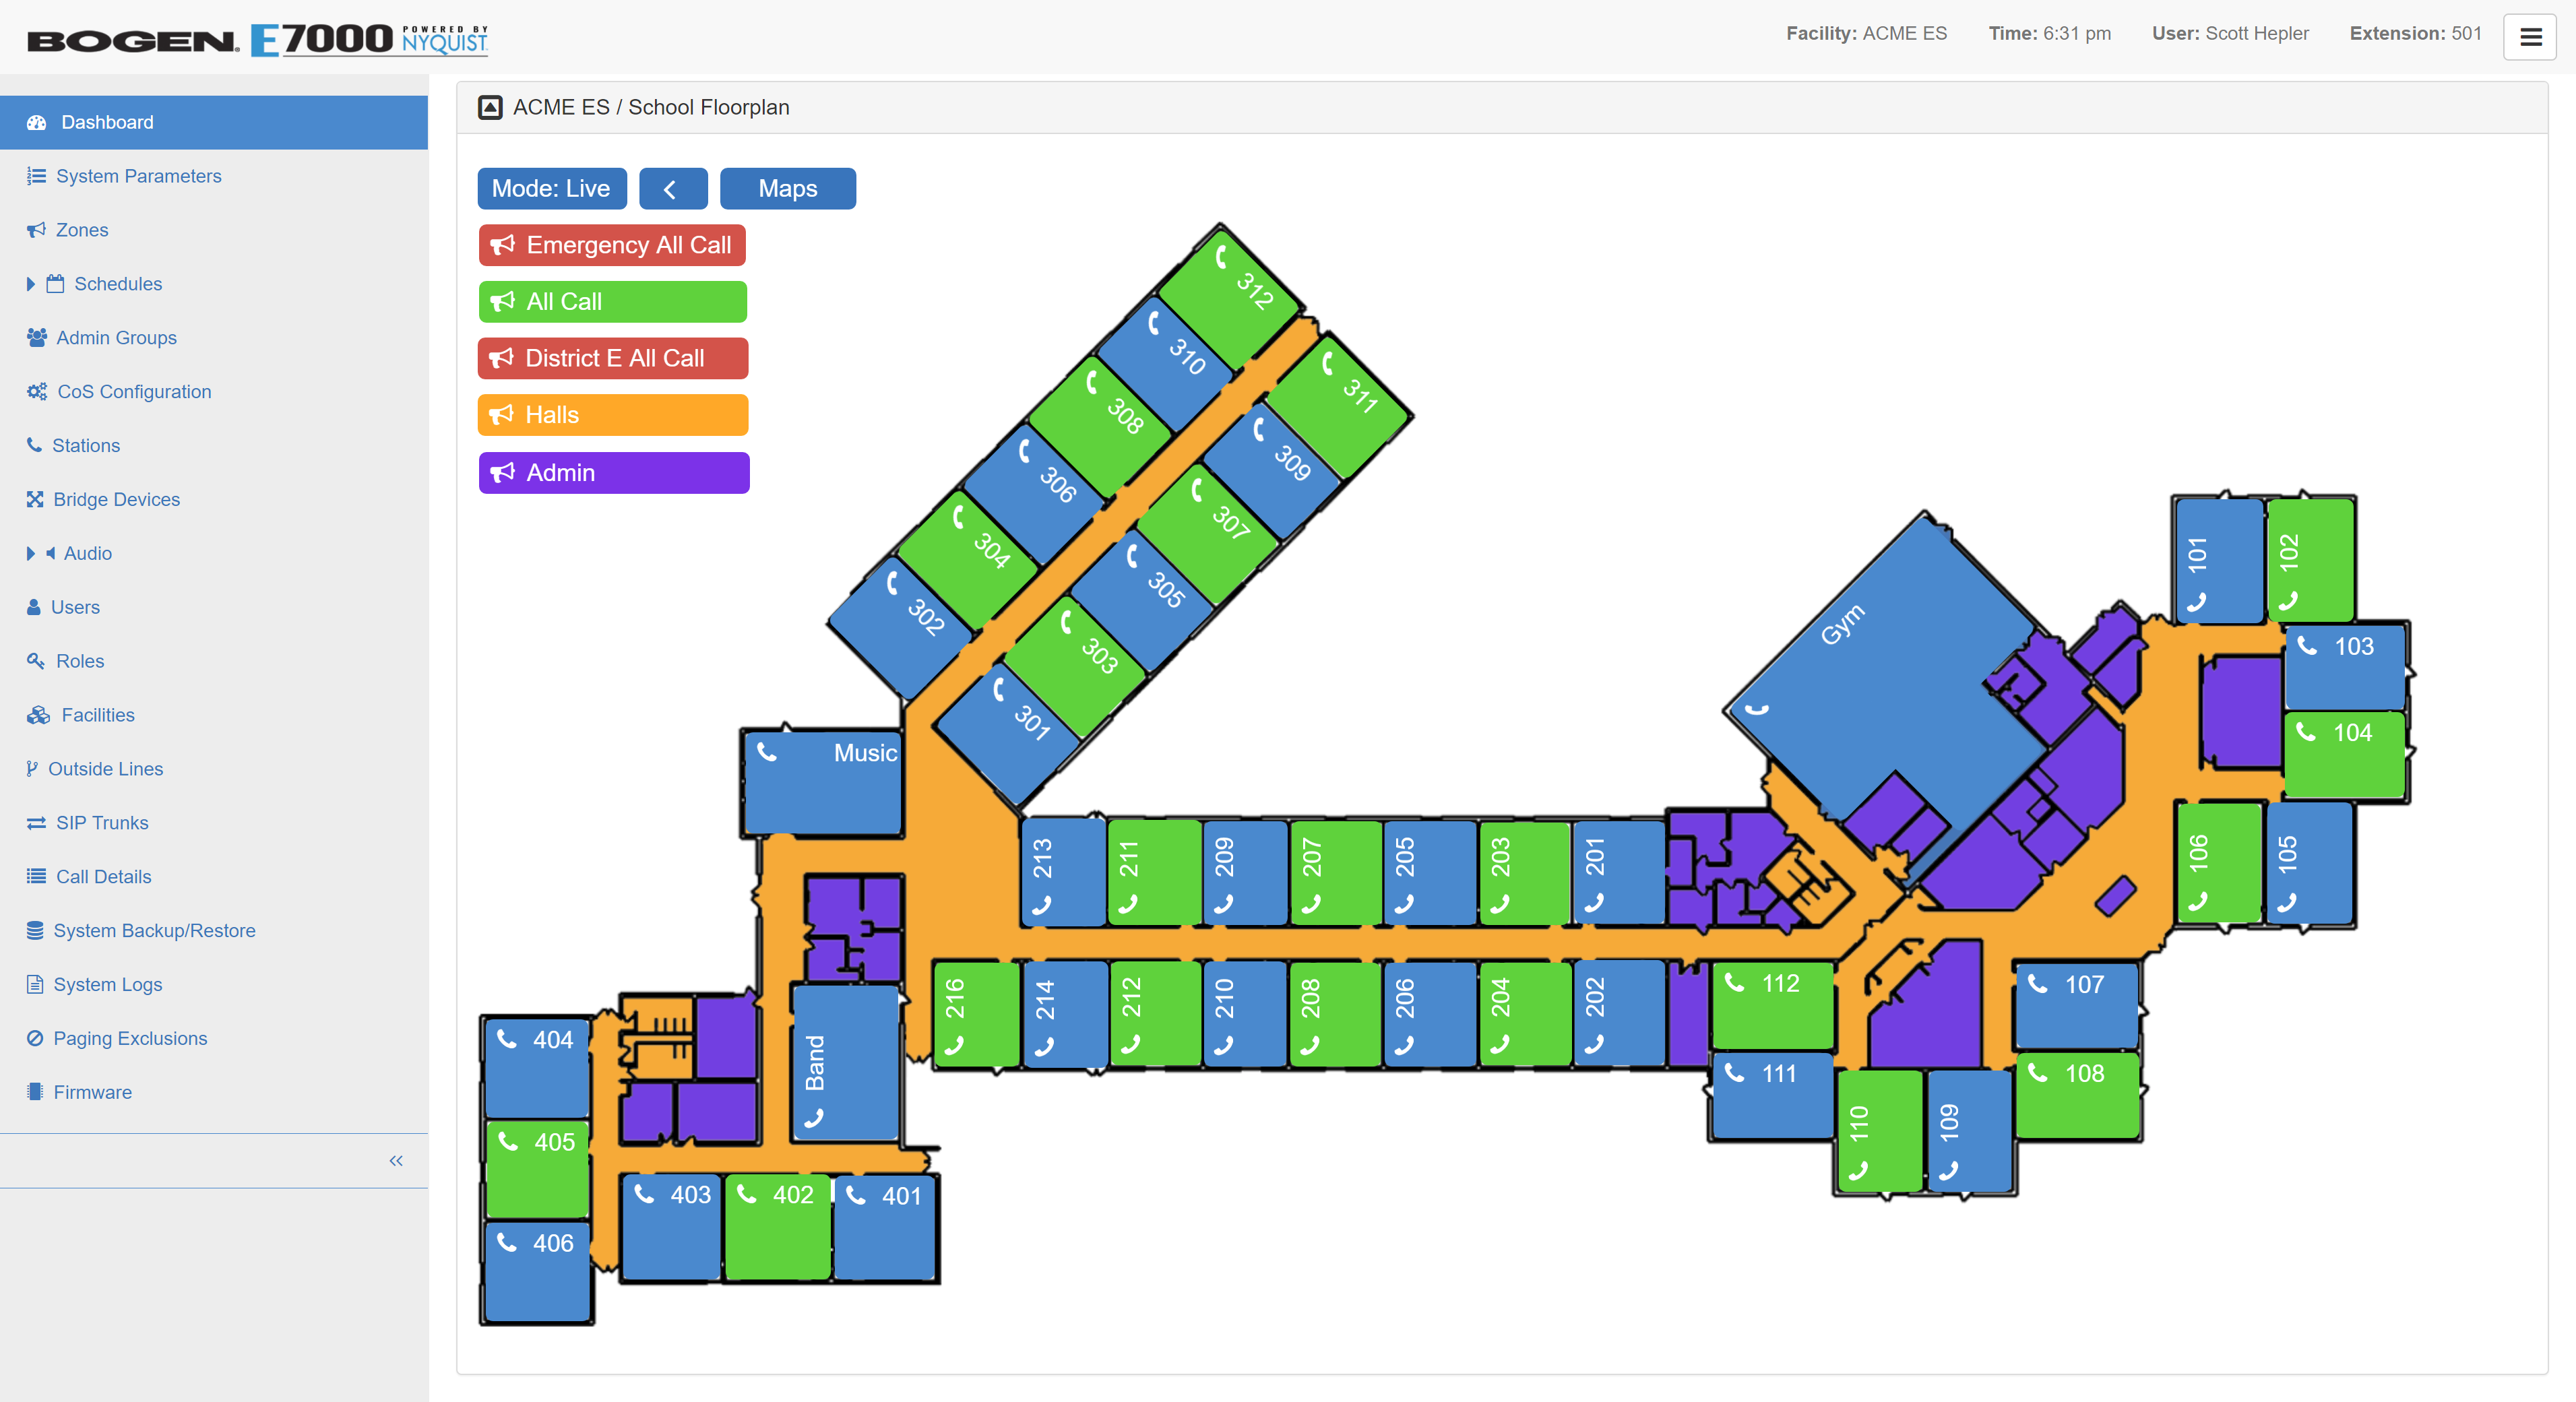
Task: Click the phone icon in room 103
Action: click(x=2307, y=646)
